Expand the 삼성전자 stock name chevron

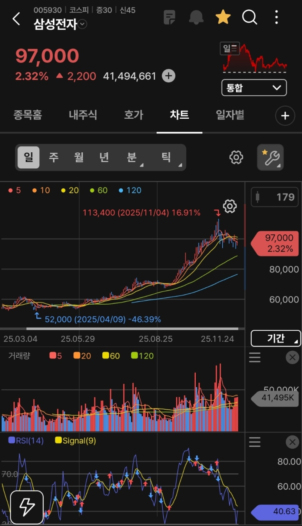82,24
